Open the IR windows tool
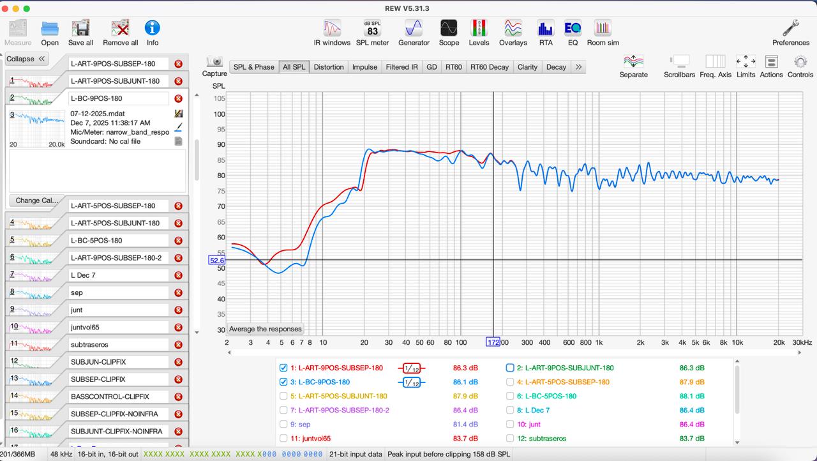Image resolution: width=817 pixels, height=461 pixels. coord(332,33)
